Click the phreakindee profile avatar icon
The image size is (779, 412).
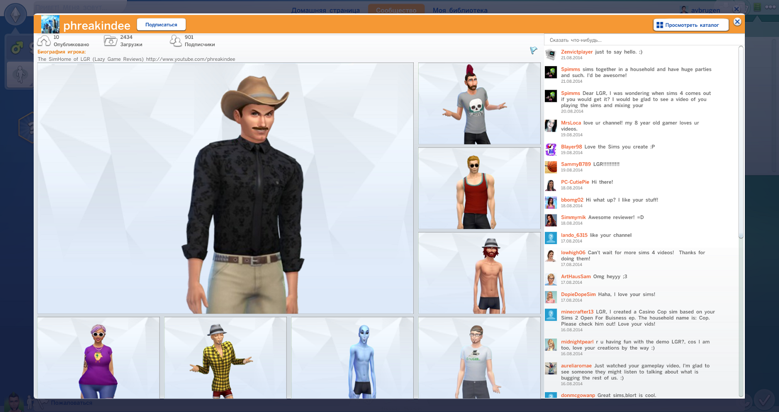pos(50,24)
